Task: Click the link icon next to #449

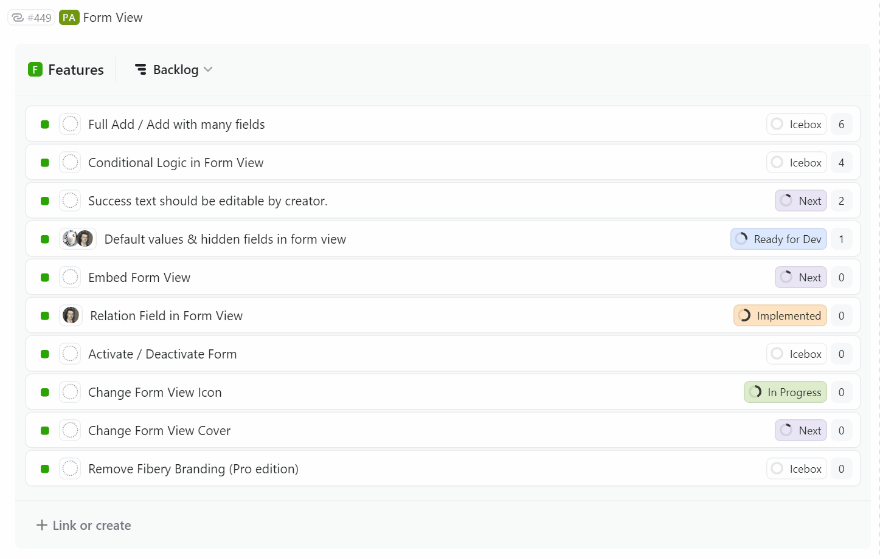Action: [18, 18]
